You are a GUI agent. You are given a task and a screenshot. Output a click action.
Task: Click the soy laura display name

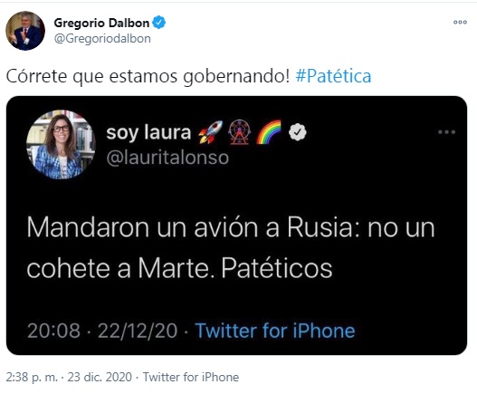click(x=148, y=132)
